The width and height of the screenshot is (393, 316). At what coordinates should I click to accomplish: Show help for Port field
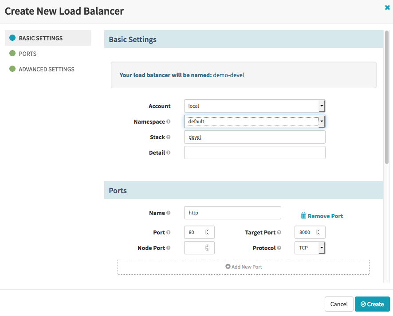point(169,232)
